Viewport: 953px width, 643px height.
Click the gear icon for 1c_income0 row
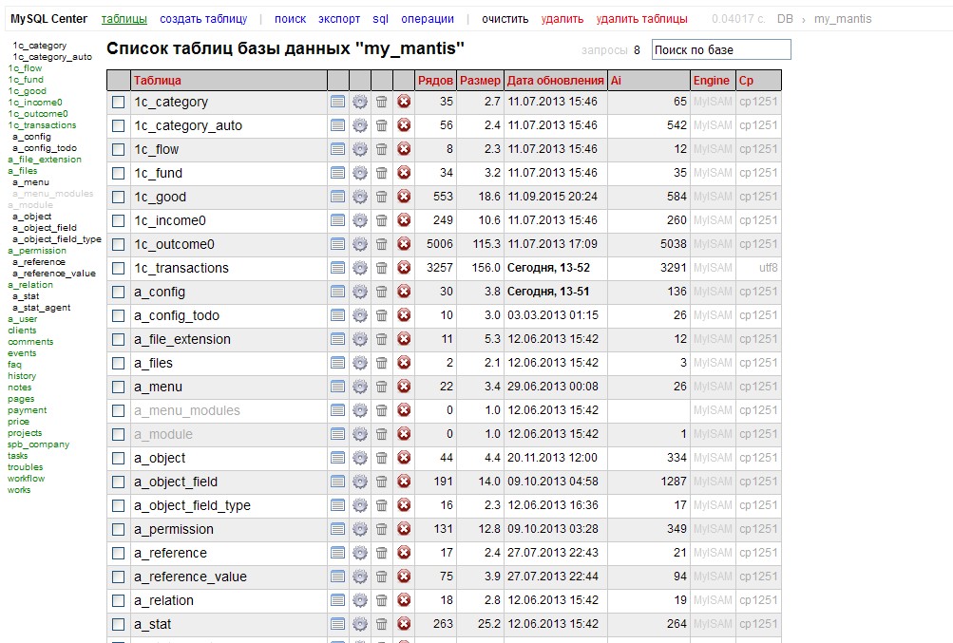(x=360, y=220)
